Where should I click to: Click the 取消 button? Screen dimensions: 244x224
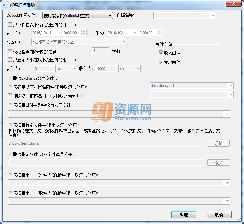[219, 215]
